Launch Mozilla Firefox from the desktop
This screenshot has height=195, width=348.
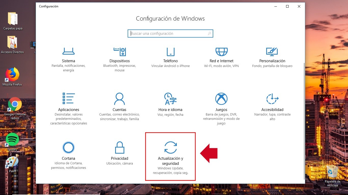[12, 76]
